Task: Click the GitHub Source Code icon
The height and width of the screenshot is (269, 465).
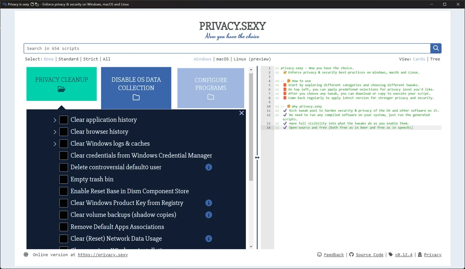Action: [x=351, y=255]
